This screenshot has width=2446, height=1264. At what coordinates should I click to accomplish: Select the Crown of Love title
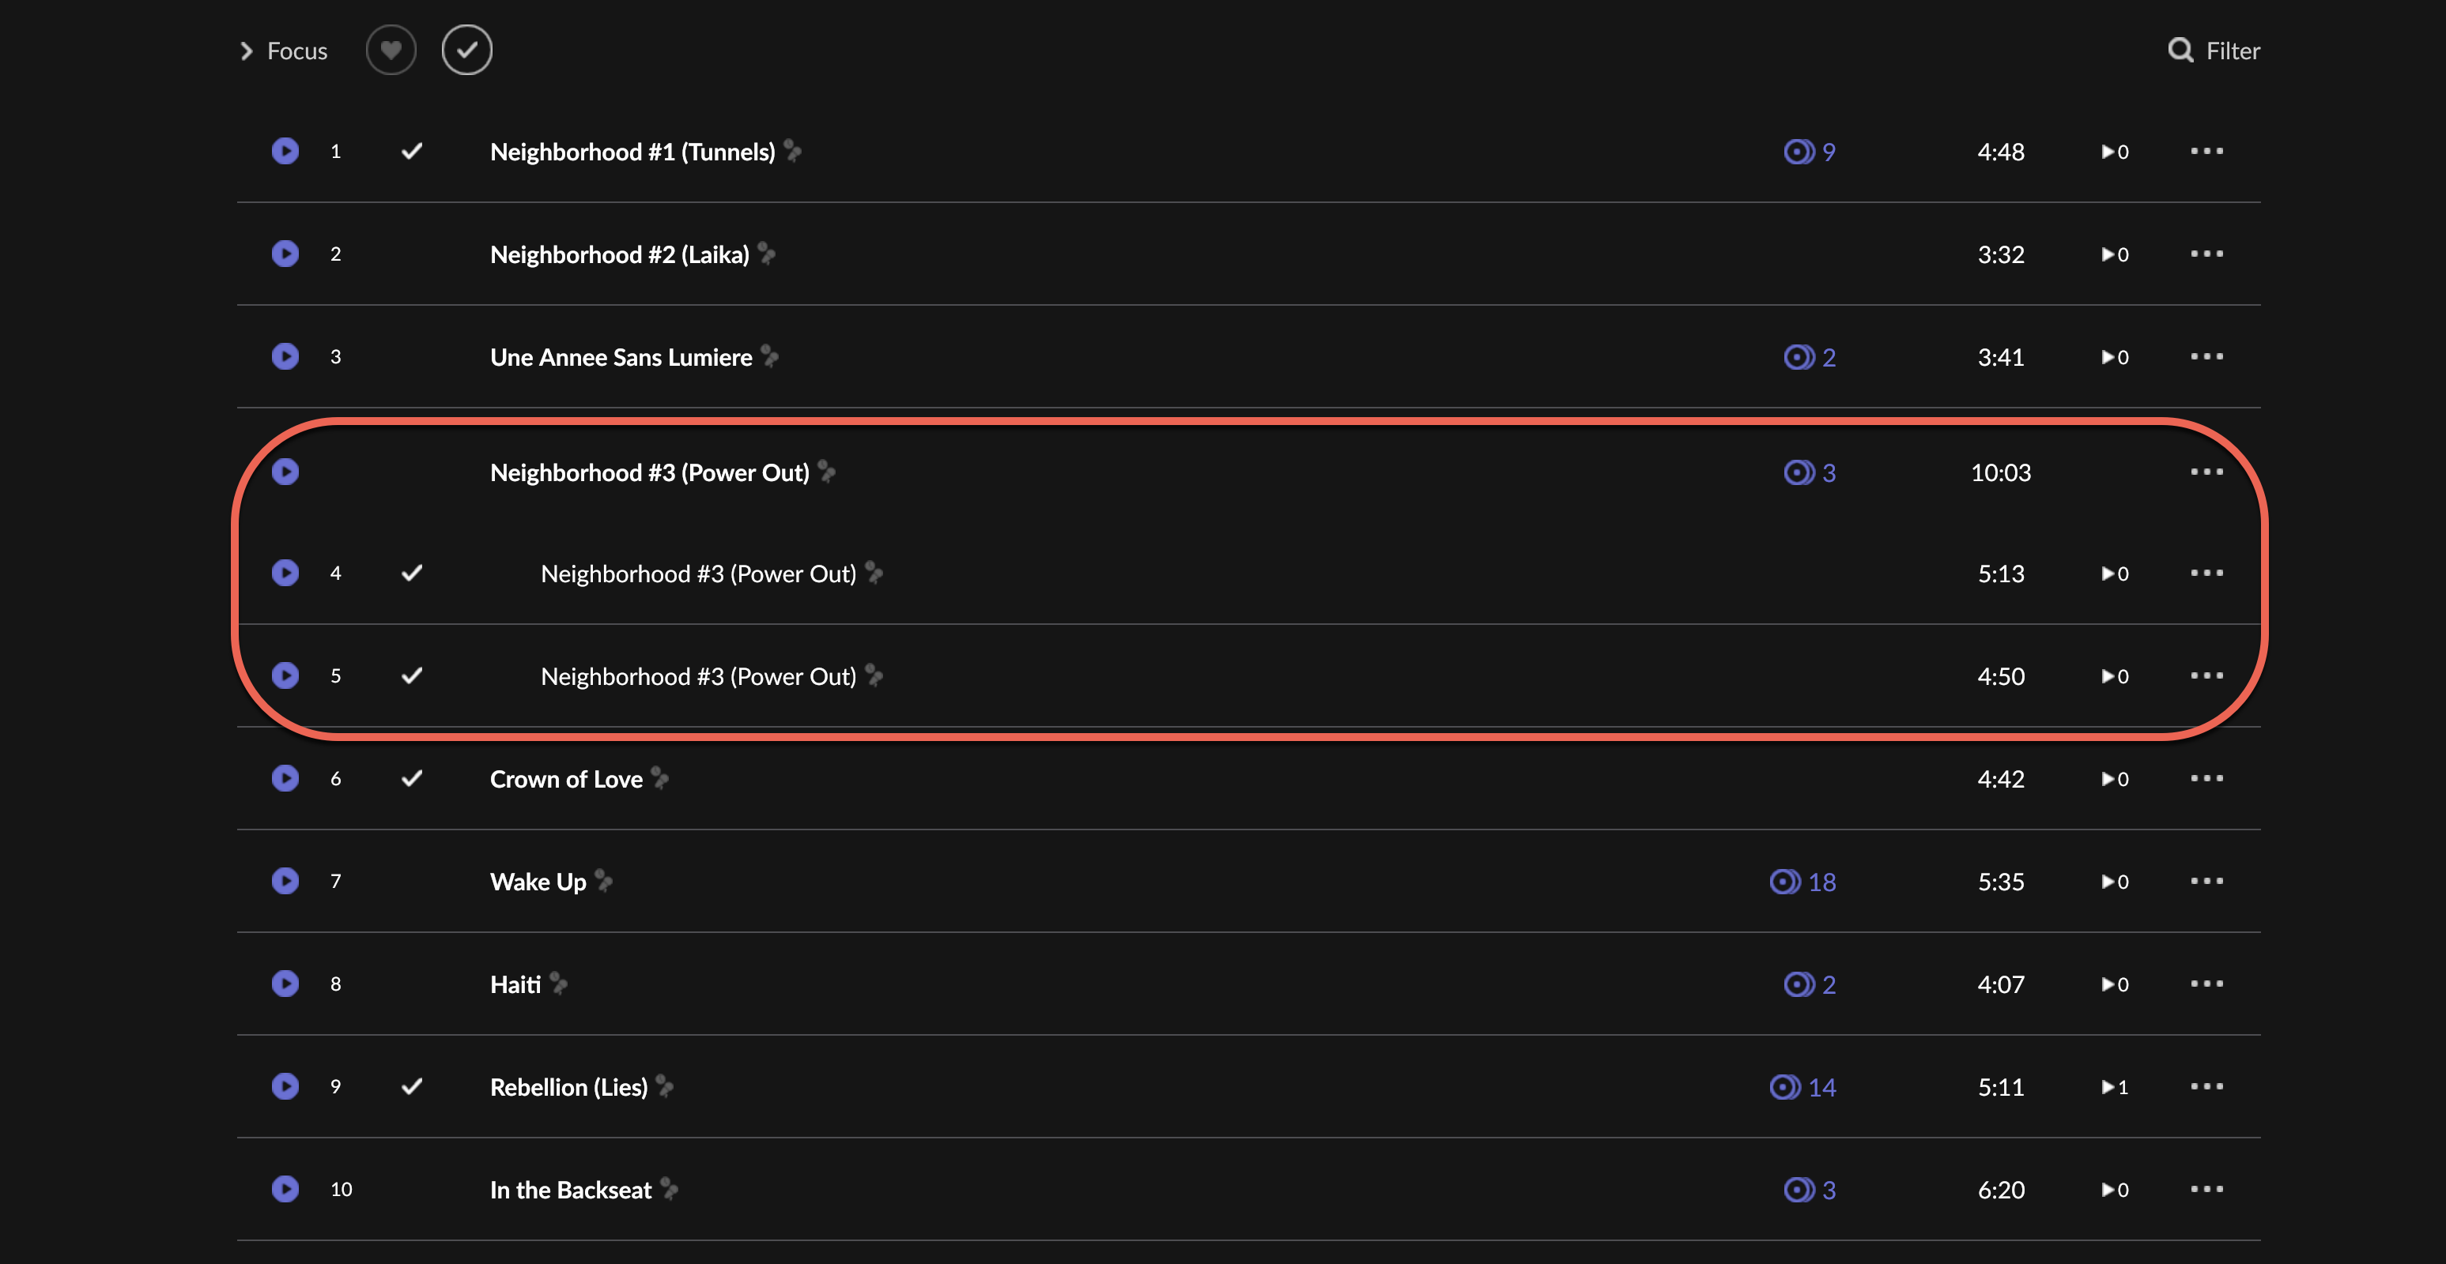pos(566,779)
